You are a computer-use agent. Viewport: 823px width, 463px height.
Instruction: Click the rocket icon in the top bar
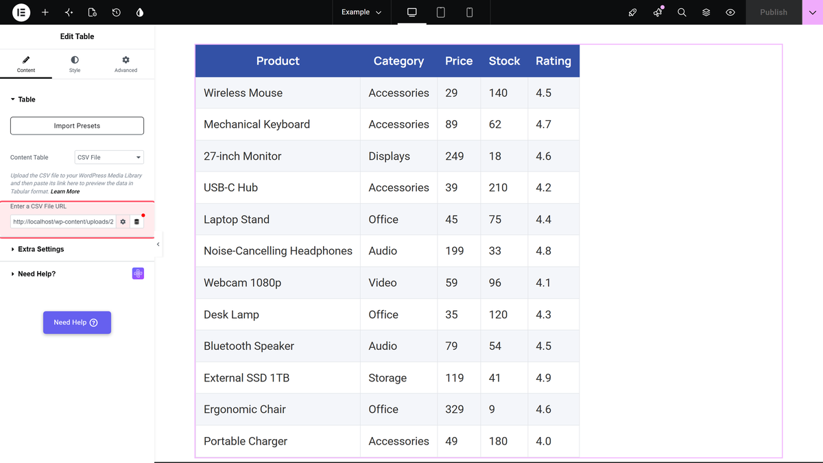(633, 12)
